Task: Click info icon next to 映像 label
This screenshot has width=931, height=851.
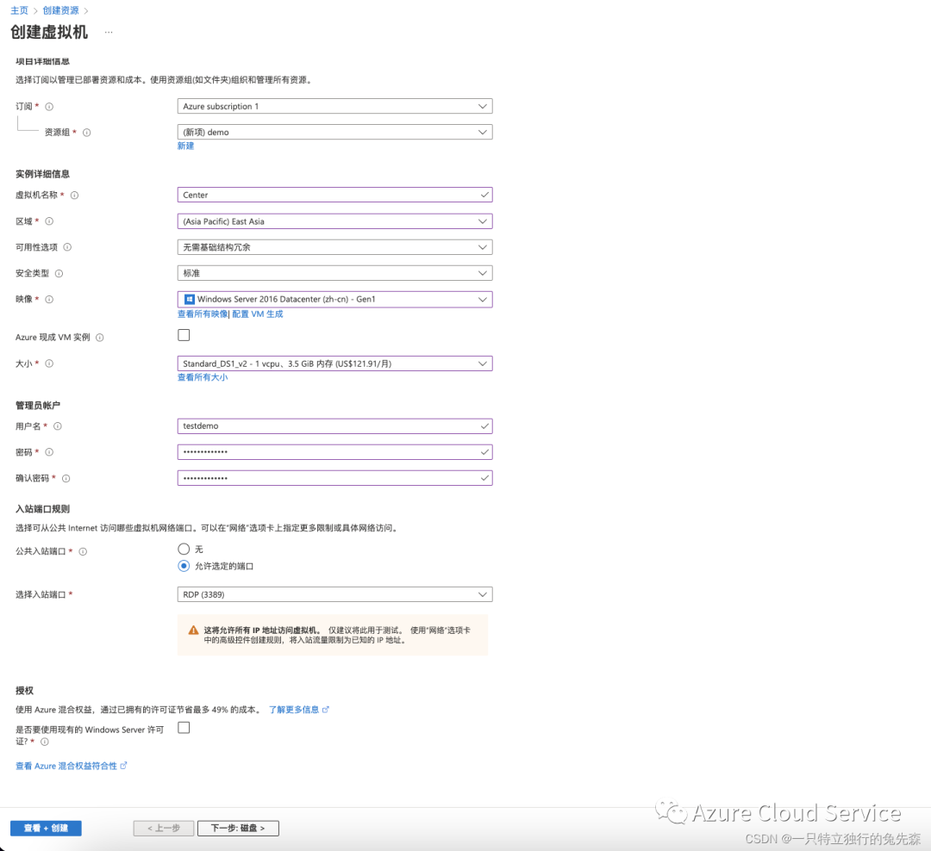Action: (49, 300)
